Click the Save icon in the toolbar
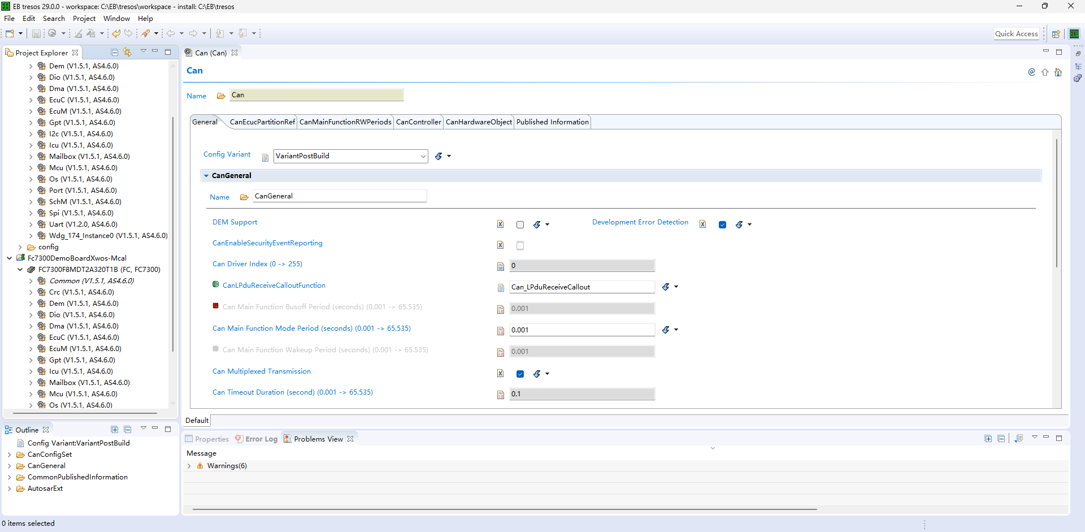 (36, 33)
